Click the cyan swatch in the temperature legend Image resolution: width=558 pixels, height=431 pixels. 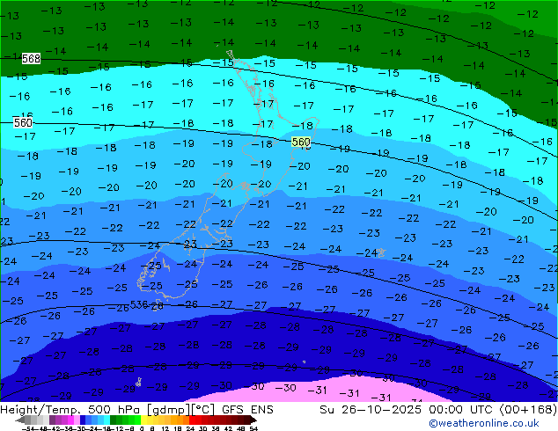(106, 420)
